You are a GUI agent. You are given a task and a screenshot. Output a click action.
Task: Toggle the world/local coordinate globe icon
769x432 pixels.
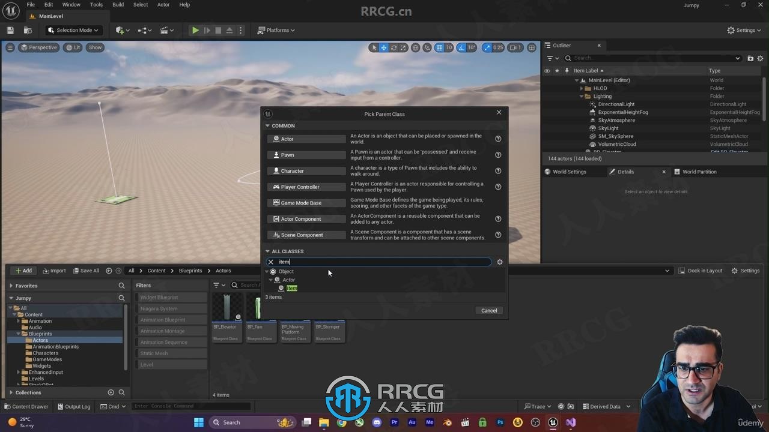tap(415, 47)
